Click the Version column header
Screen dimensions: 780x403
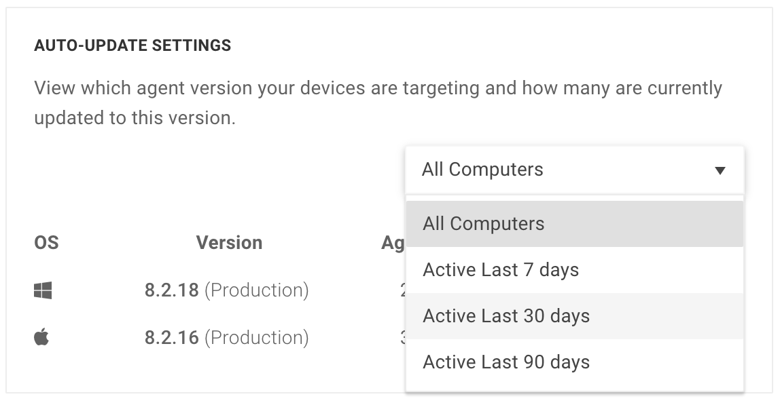(x=229, y=242)
